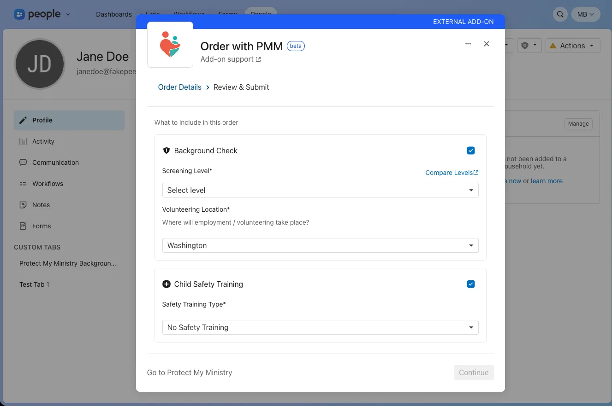The height and width of the screenshot is (406, 612).
Task: Click the Forms icon in the sidebar
Action: pos(23,226)
